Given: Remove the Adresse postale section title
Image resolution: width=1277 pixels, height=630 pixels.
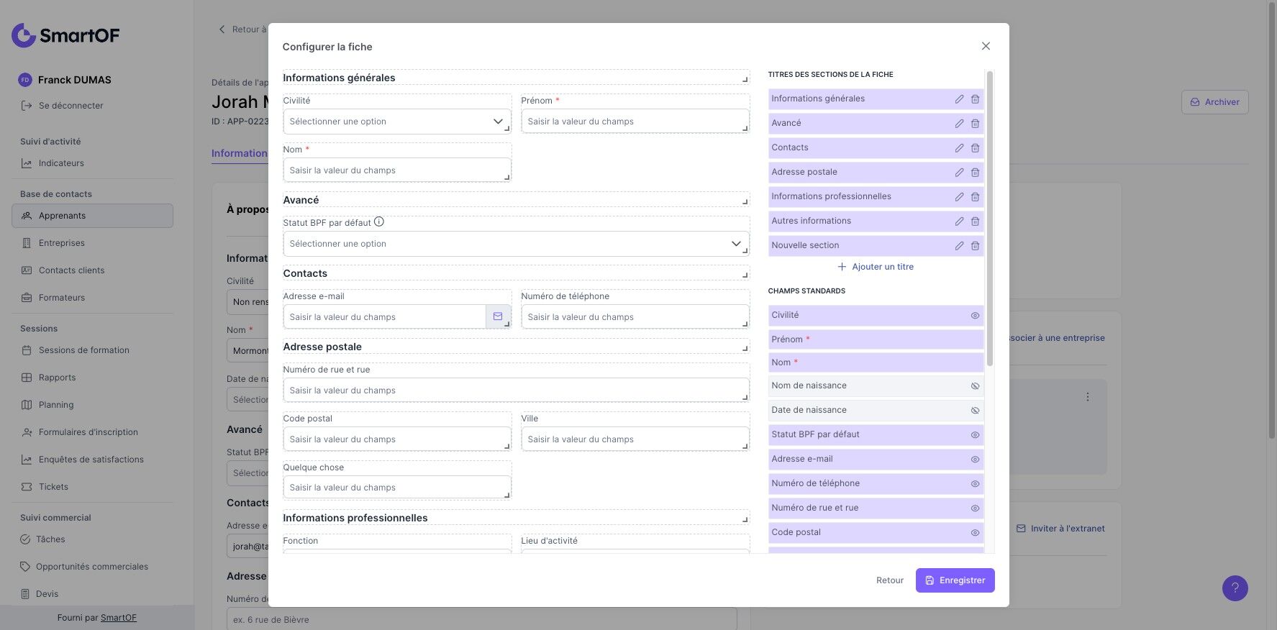Looking at the screenshot, I should click(975, 173).
